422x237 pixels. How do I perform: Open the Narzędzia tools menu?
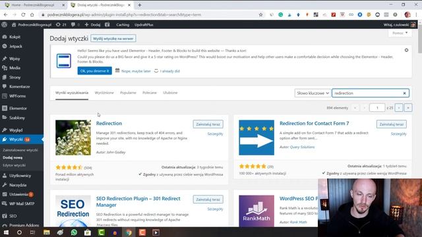pyautogui.click(x=18, y=185)
